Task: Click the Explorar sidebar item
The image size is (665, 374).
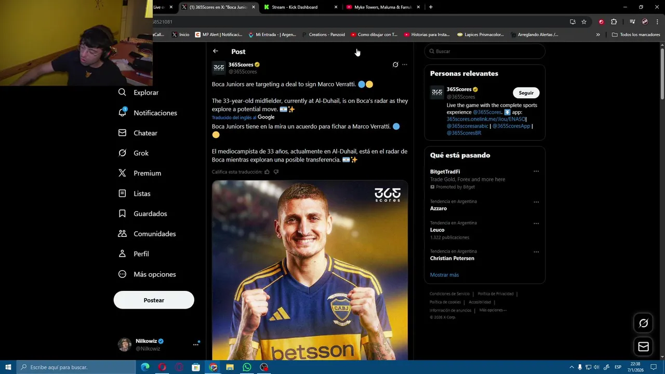Action: coord(139,92)
